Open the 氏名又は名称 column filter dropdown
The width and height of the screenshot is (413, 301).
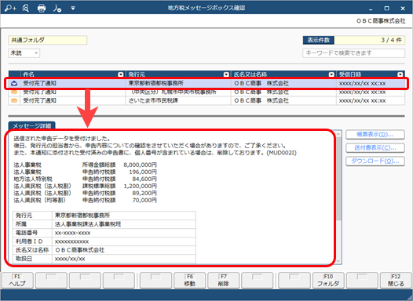pyautogui.click(x=331, y=74)
